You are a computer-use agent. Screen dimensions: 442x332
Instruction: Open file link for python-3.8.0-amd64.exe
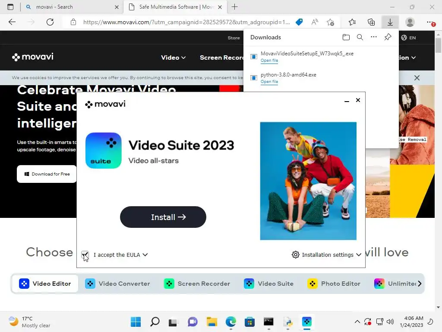269,82
